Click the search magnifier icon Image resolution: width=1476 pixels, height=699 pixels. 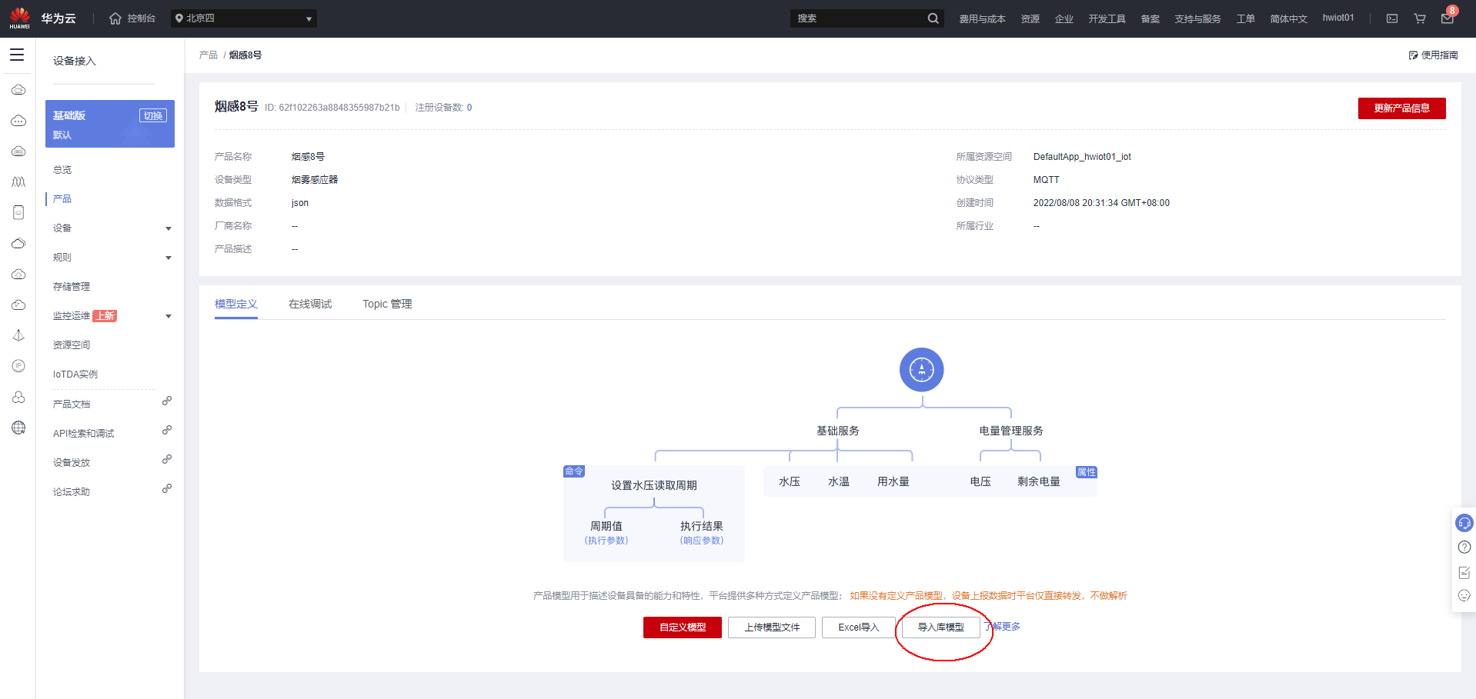click(x=933, y=18)
